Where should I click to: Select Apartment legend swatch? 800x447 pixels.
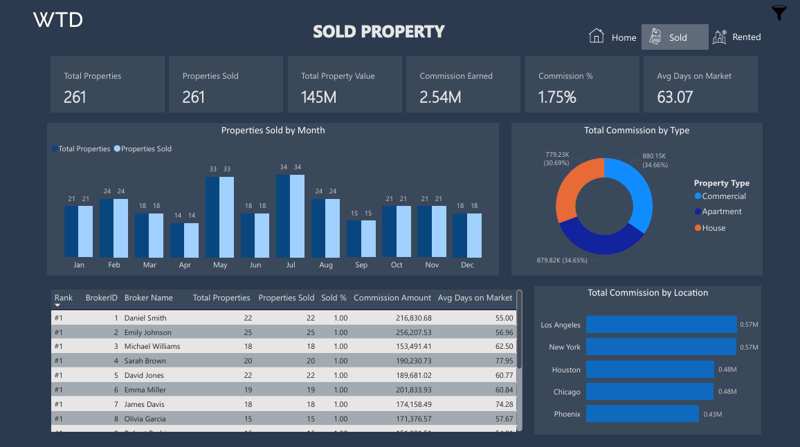[698, 211]
